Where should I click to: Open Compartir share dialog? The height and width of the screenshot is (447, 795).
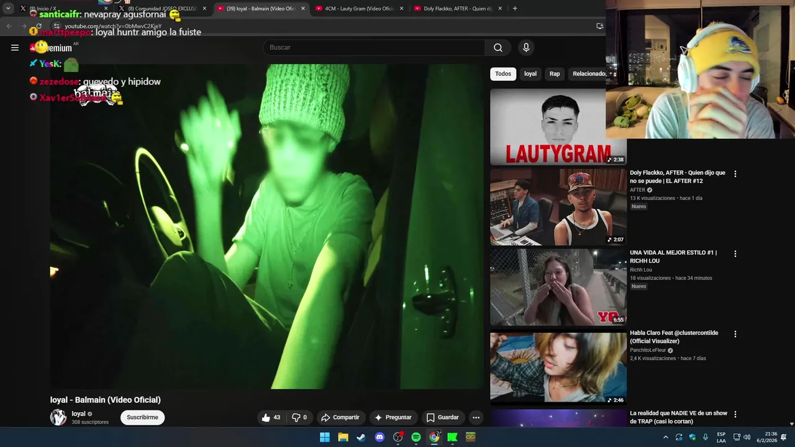[x=340, y=417]
